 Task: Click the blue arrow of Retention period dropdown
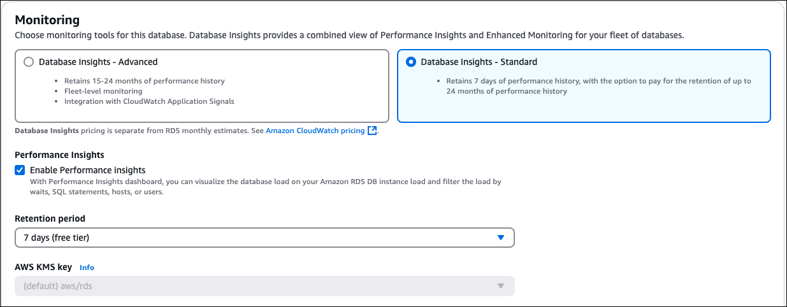click(500, 238)
